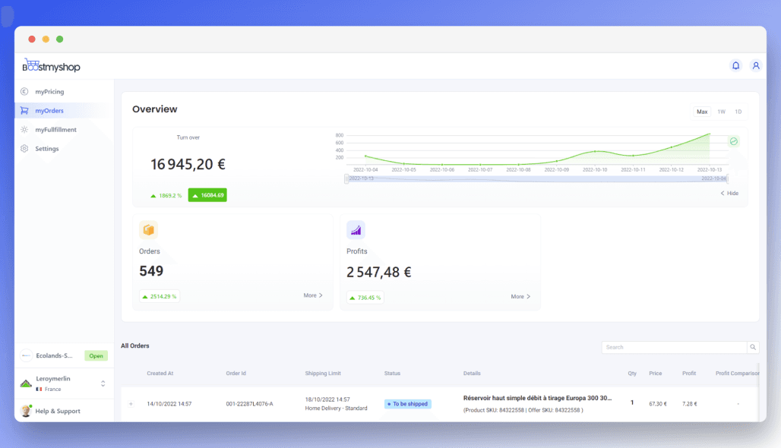Click the Settings gear icon

[x=24, y=148]
